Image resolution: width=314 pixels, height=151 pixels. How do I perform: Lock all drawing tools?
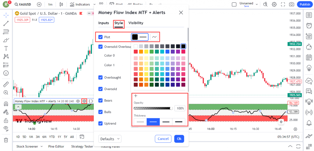[x=6, y=120]
